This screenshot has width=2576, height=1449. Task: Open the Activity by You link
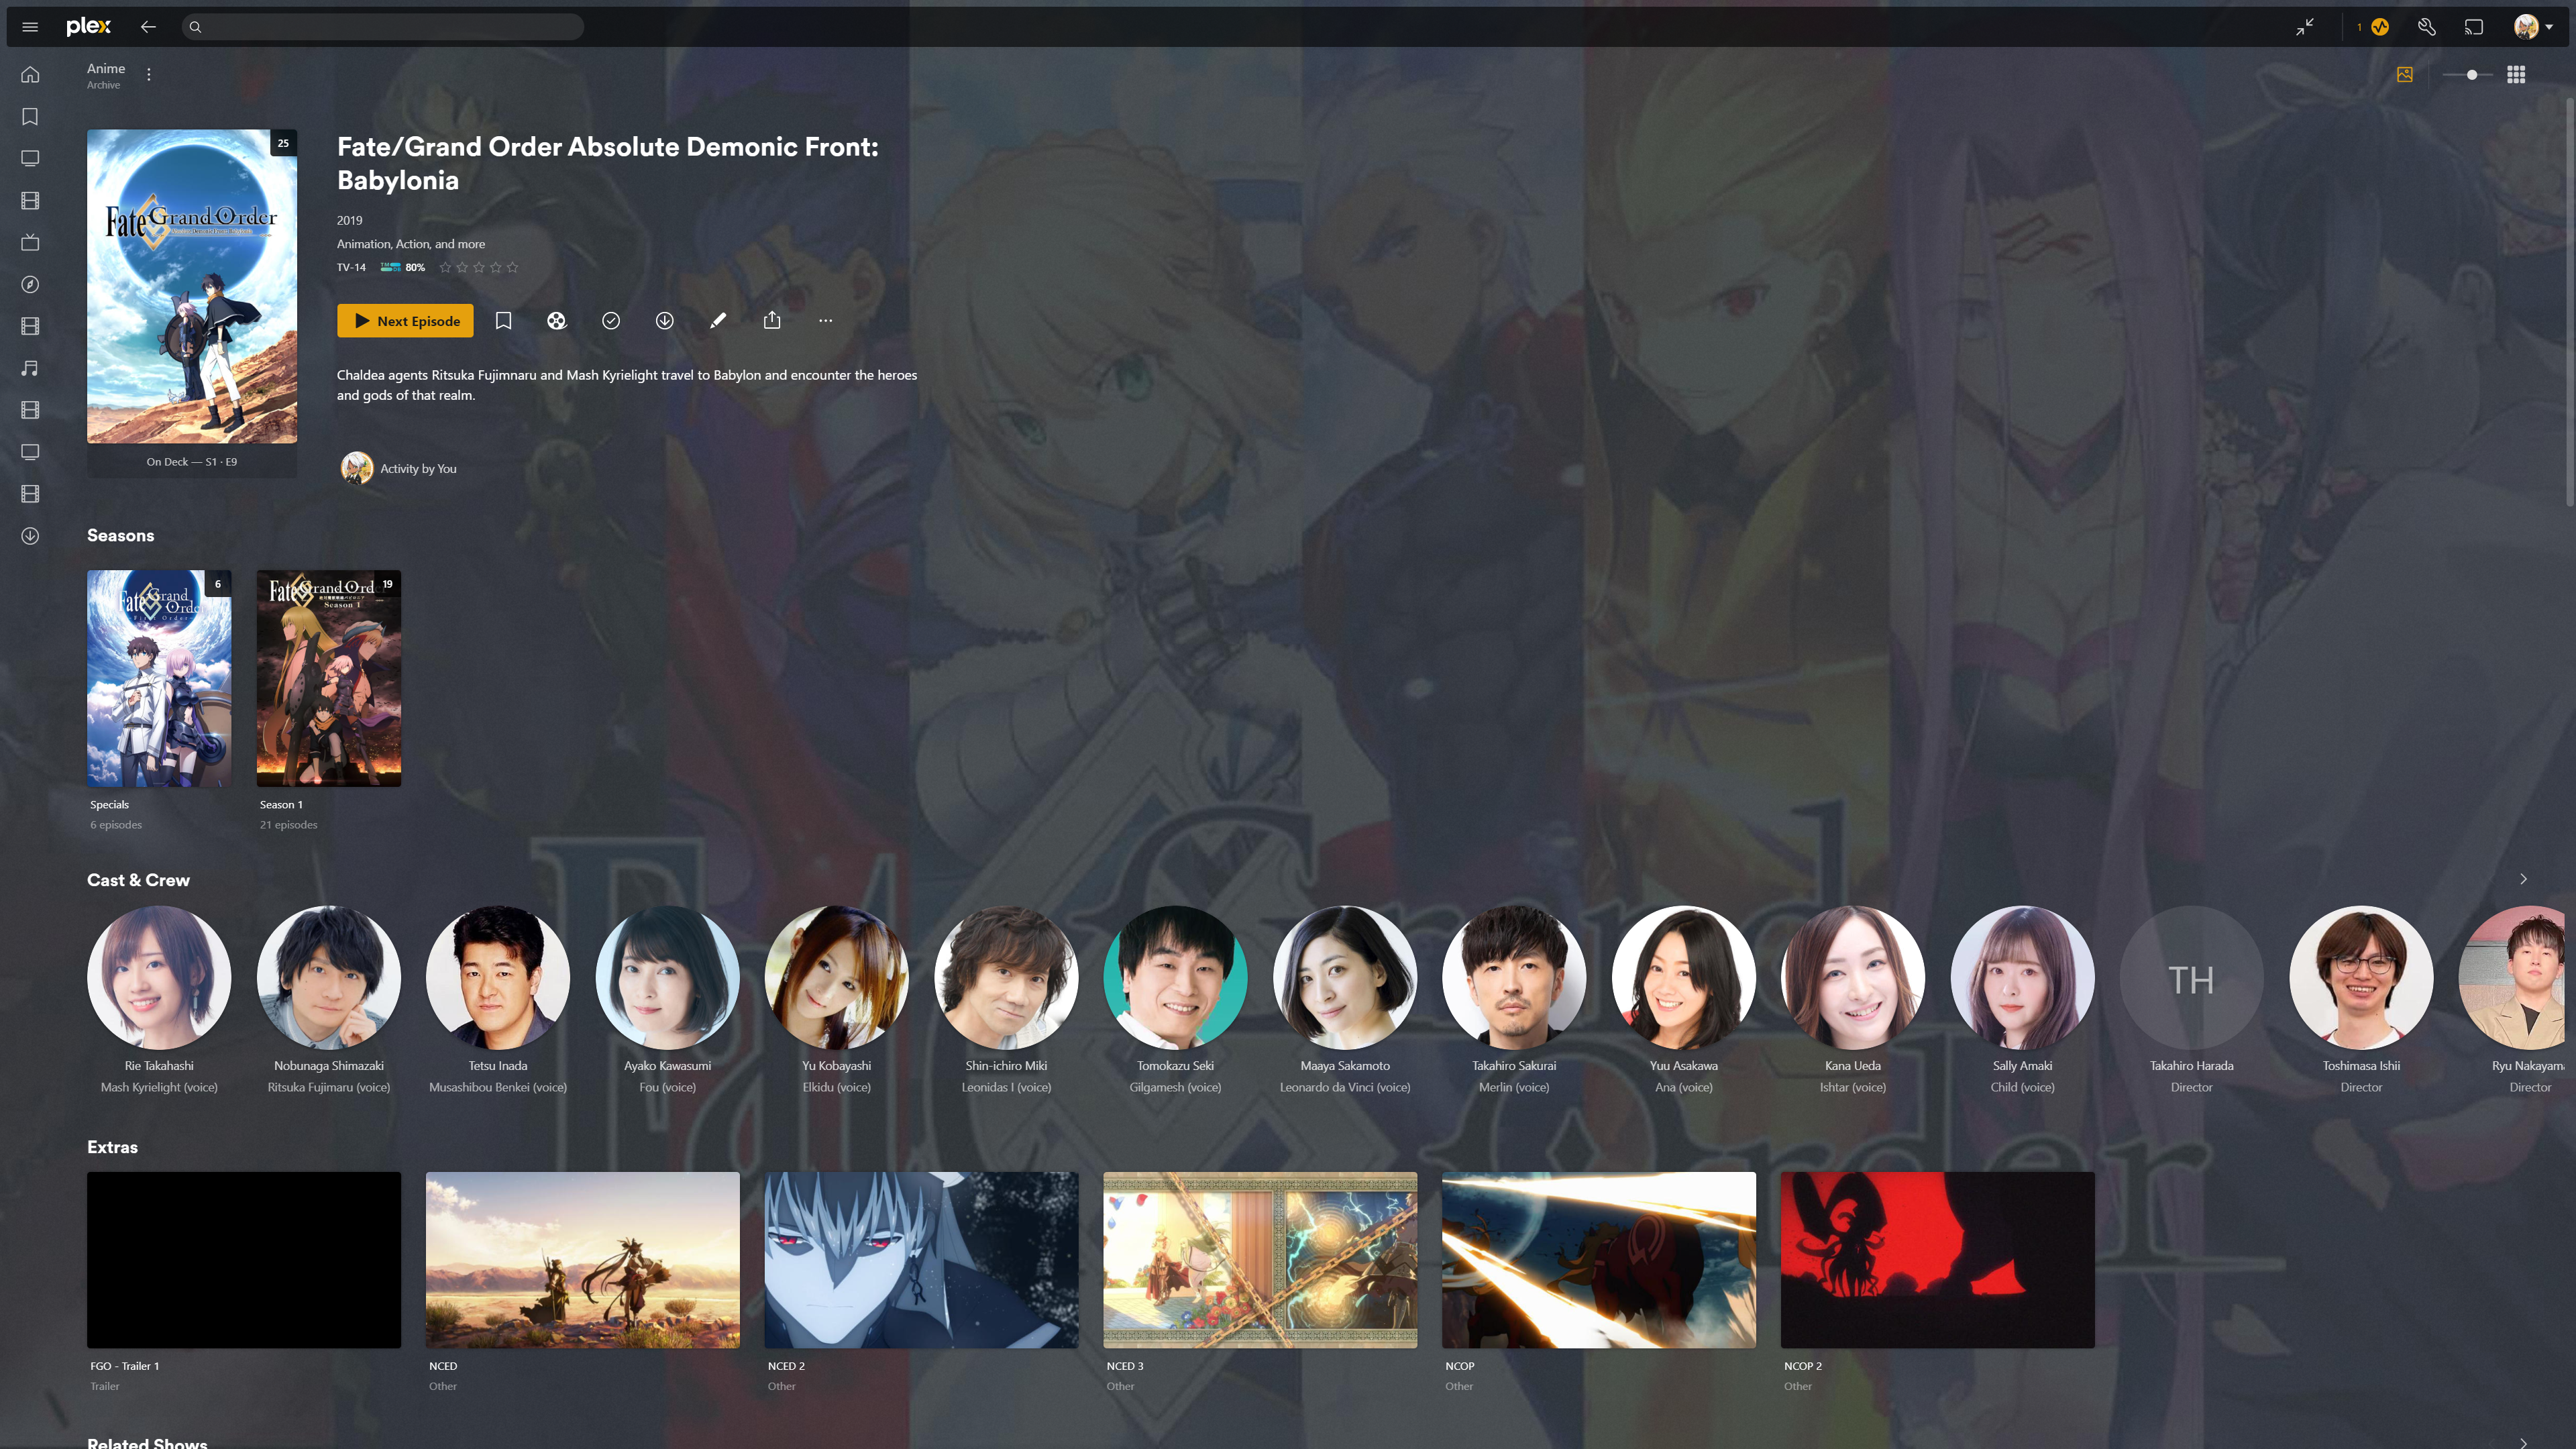[x=418, y=469]
